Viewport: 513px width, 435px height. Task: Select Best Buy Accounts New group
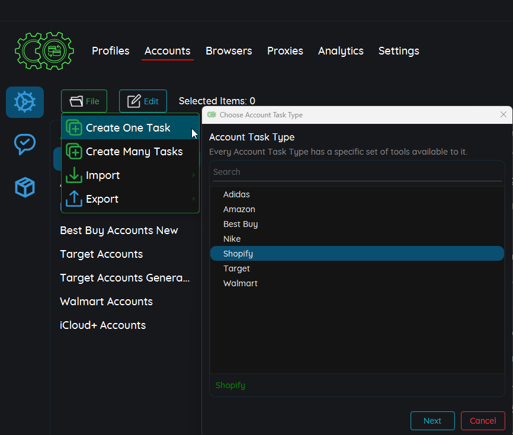(x=119, y=231)
